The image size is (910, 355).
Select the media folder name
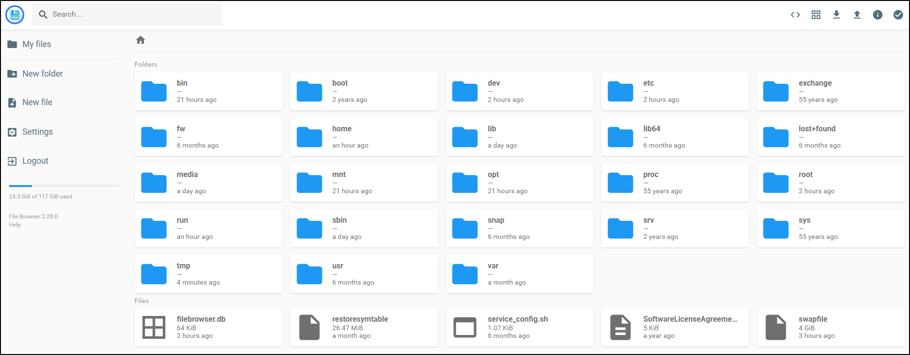(187, 175)
